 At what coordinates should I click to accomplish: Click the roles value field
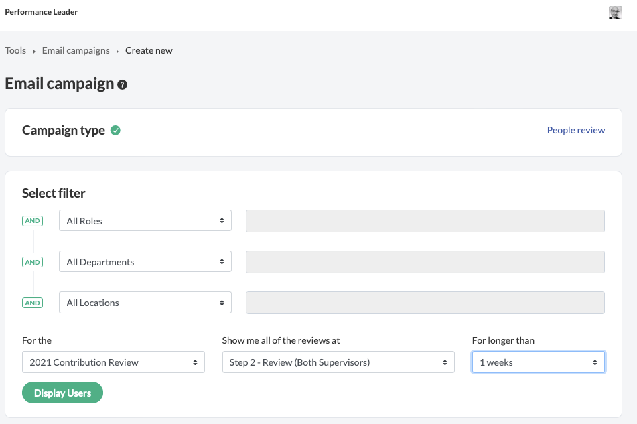pyautogui.click(x=425, y=221)
